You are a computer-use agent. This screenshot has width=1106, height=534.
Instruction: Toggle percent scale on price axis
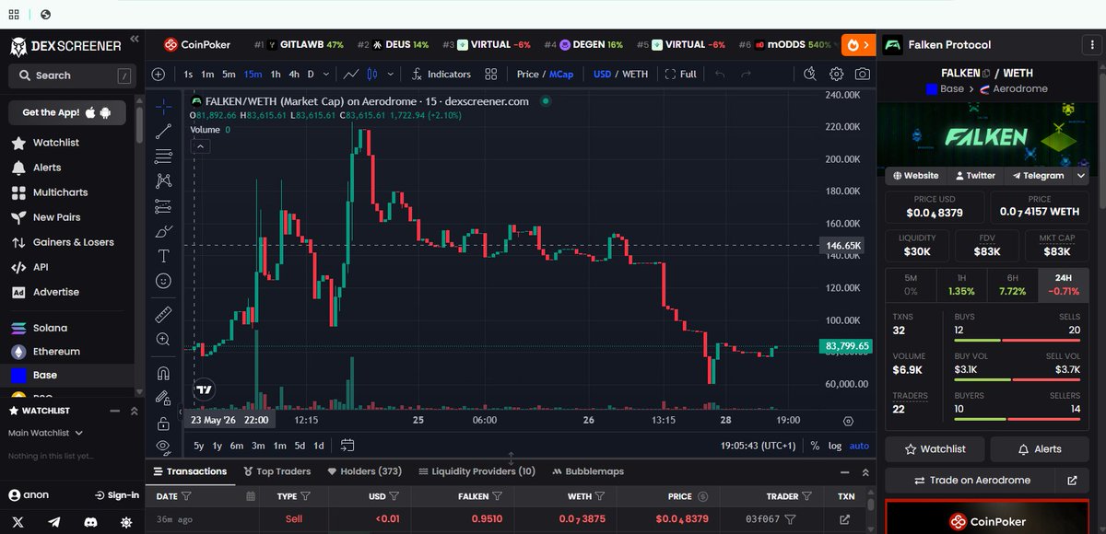[x=815, y=446]
